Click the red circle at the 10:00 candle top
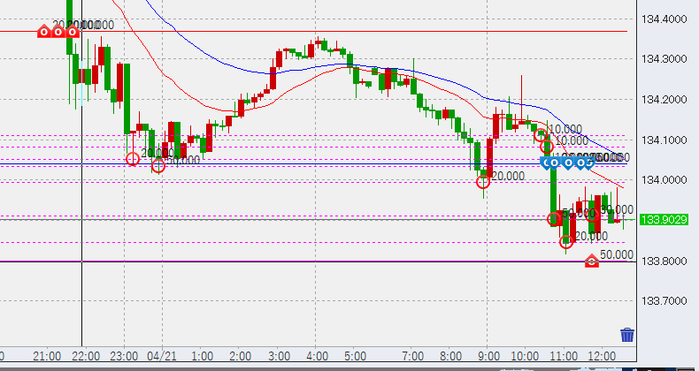This screenshot has height=371, width=699. pos(540,135)
